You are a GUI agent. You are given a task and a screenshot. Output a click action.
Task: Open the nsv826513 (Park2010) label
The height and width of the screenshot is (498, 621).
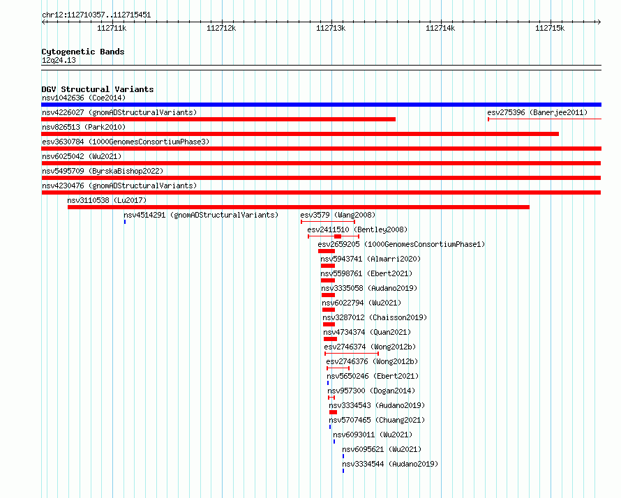[x=84, y=127]
